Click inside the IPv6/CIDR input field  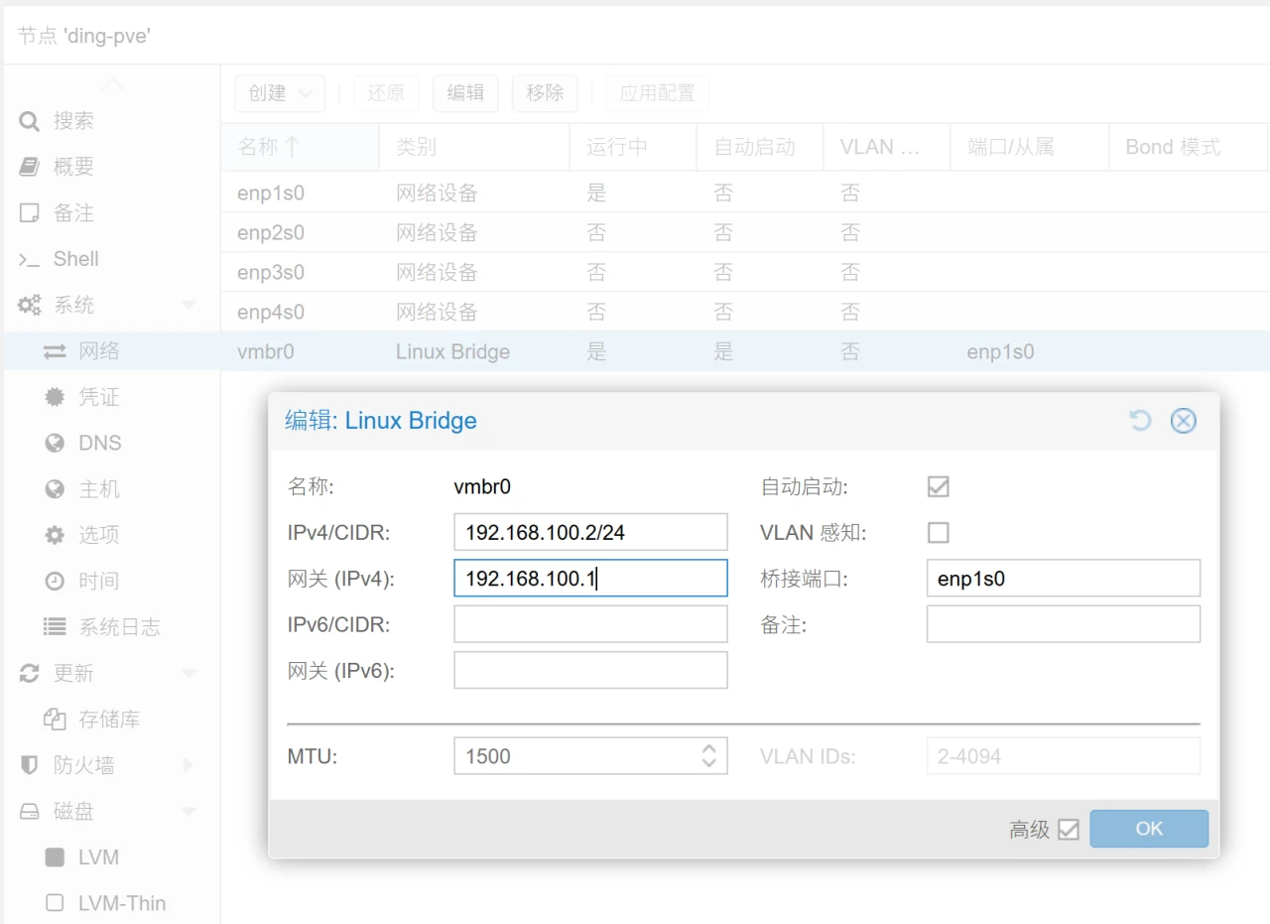pos(590,623)
